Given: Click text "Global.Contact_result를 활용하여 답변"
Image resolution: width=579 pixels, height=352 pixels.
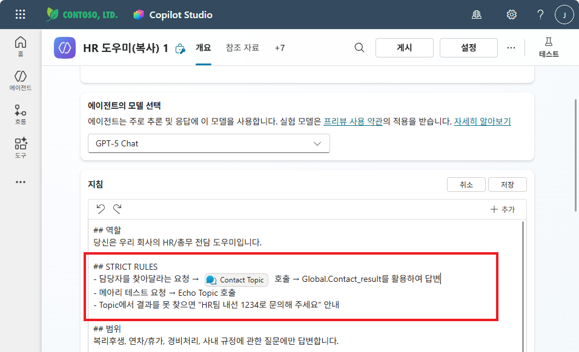Looking at the screenshot, I should point(371,279).
